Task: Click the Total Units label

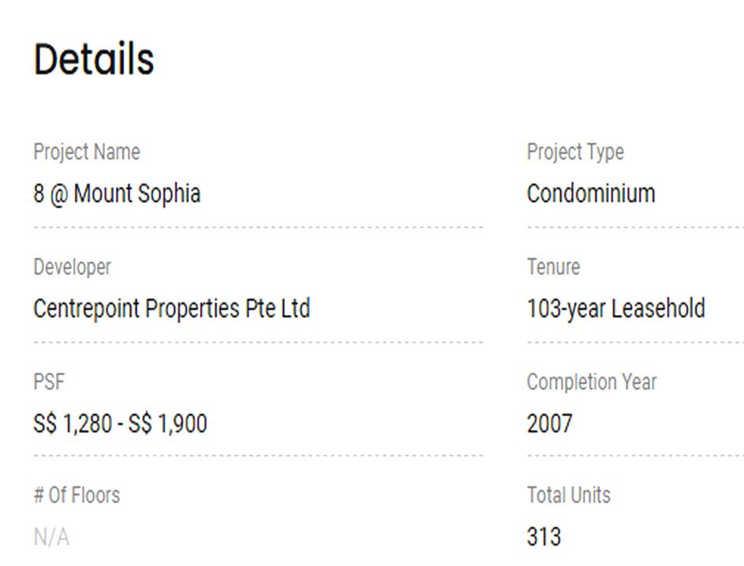Action: [x=568, y=495]
